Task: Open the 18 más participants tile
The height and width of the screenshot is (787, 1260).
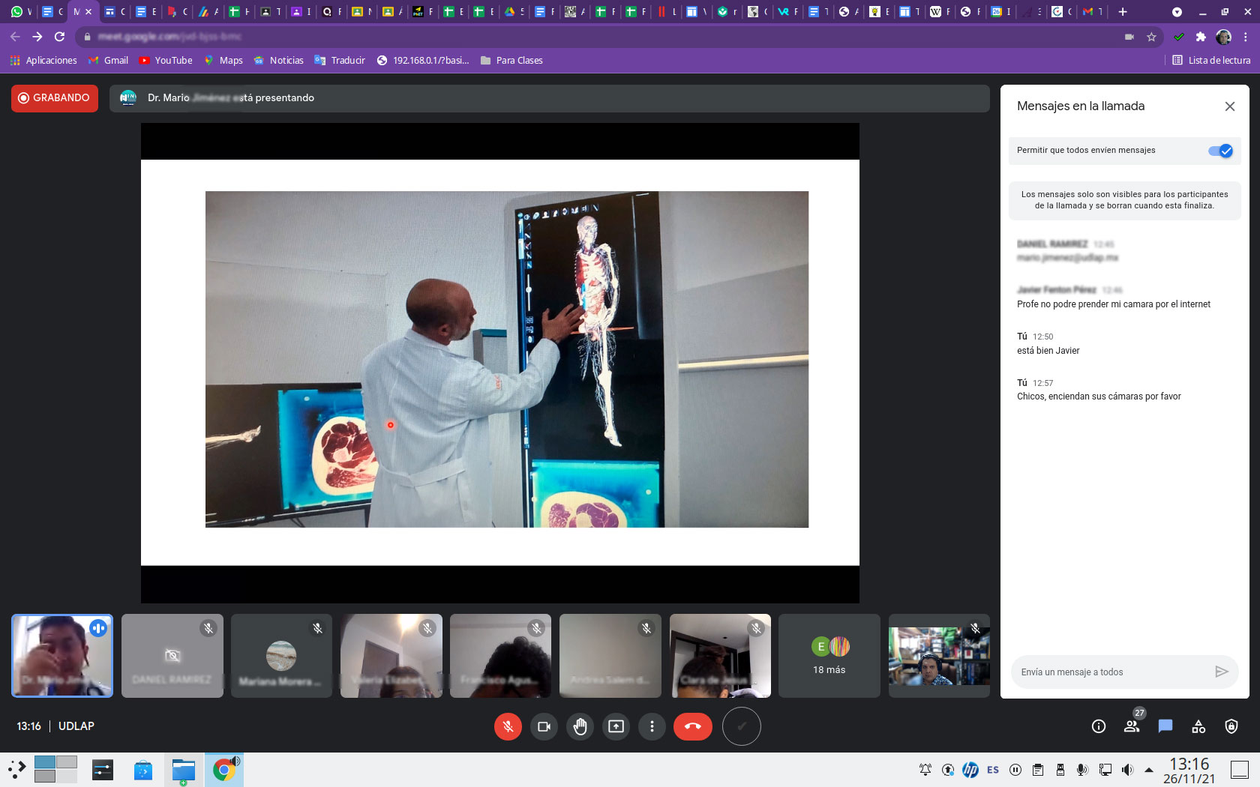Action: coord(829,656)
